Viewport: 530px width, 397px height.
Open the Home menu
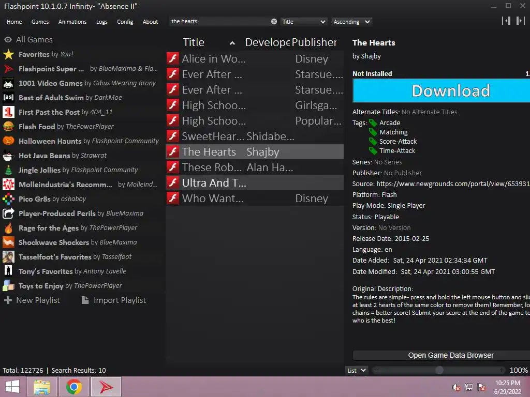click(x=14, y=22)
